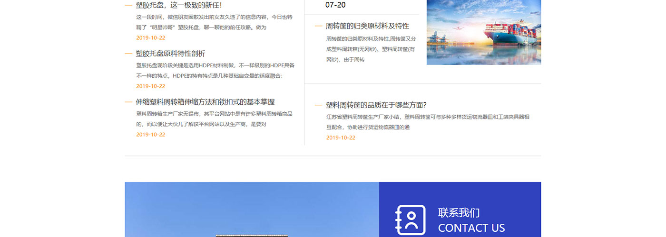Viewport: 666px width, 237px height.
Task: Open article 塑胶托盘原料特性剖析
Action: (x=170, y=54)
